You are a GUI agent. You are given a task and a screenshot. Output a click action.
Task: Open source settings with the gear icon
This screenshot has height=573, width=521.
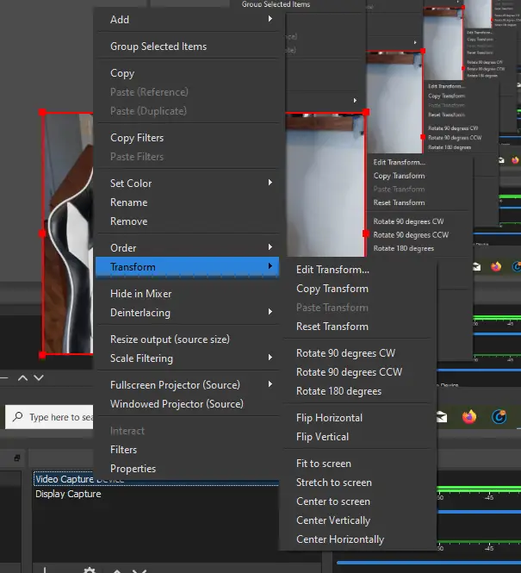(90, 570)
